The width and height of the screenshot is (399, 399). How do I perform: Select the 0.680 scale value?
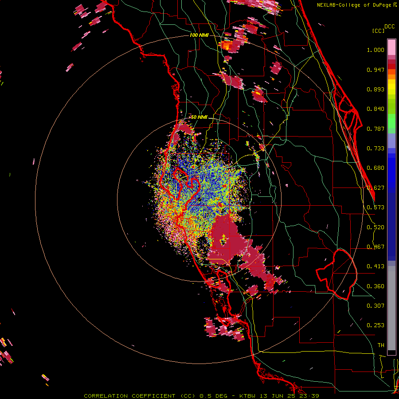[x=376, y=168]
